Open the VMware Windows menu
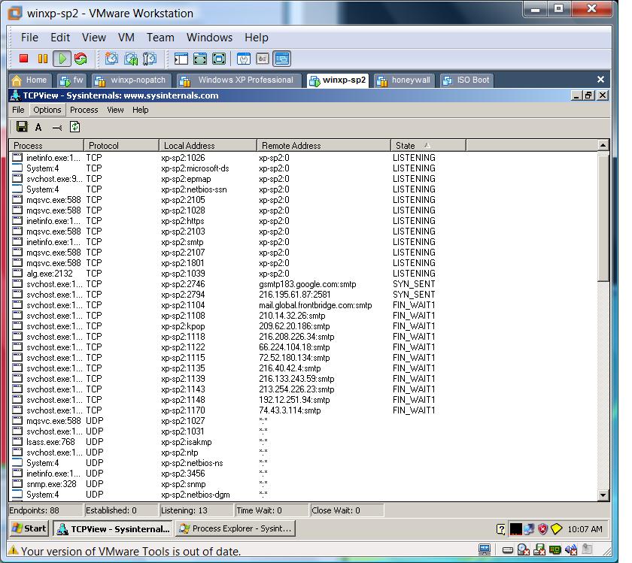 coord(210,38)
